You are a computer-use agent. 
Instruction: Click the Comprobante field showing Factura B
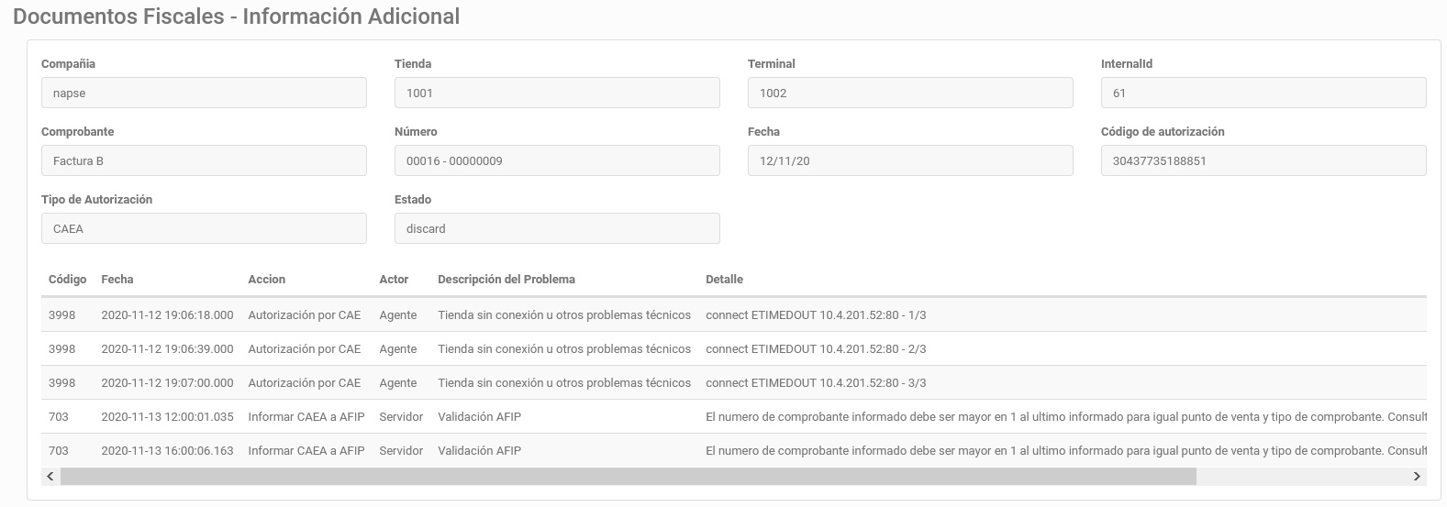coord(204,160)
